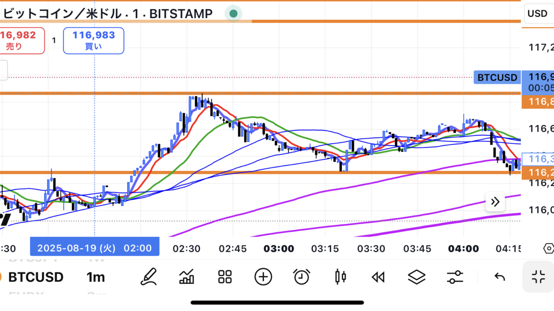This screenshot has width=554, height=311.
Task: Open the stacked layers object tree icon
Action: tap(416, 277)
